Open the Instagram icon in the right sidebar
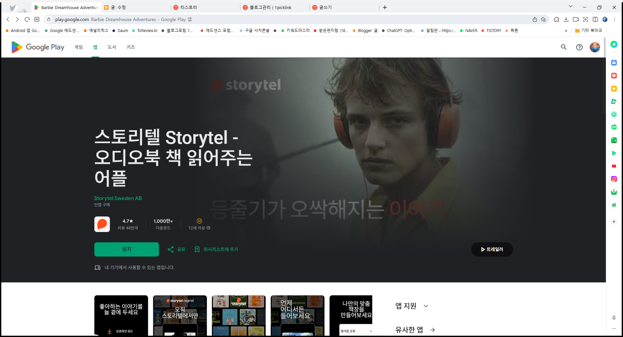 click(x=614, y=179)
